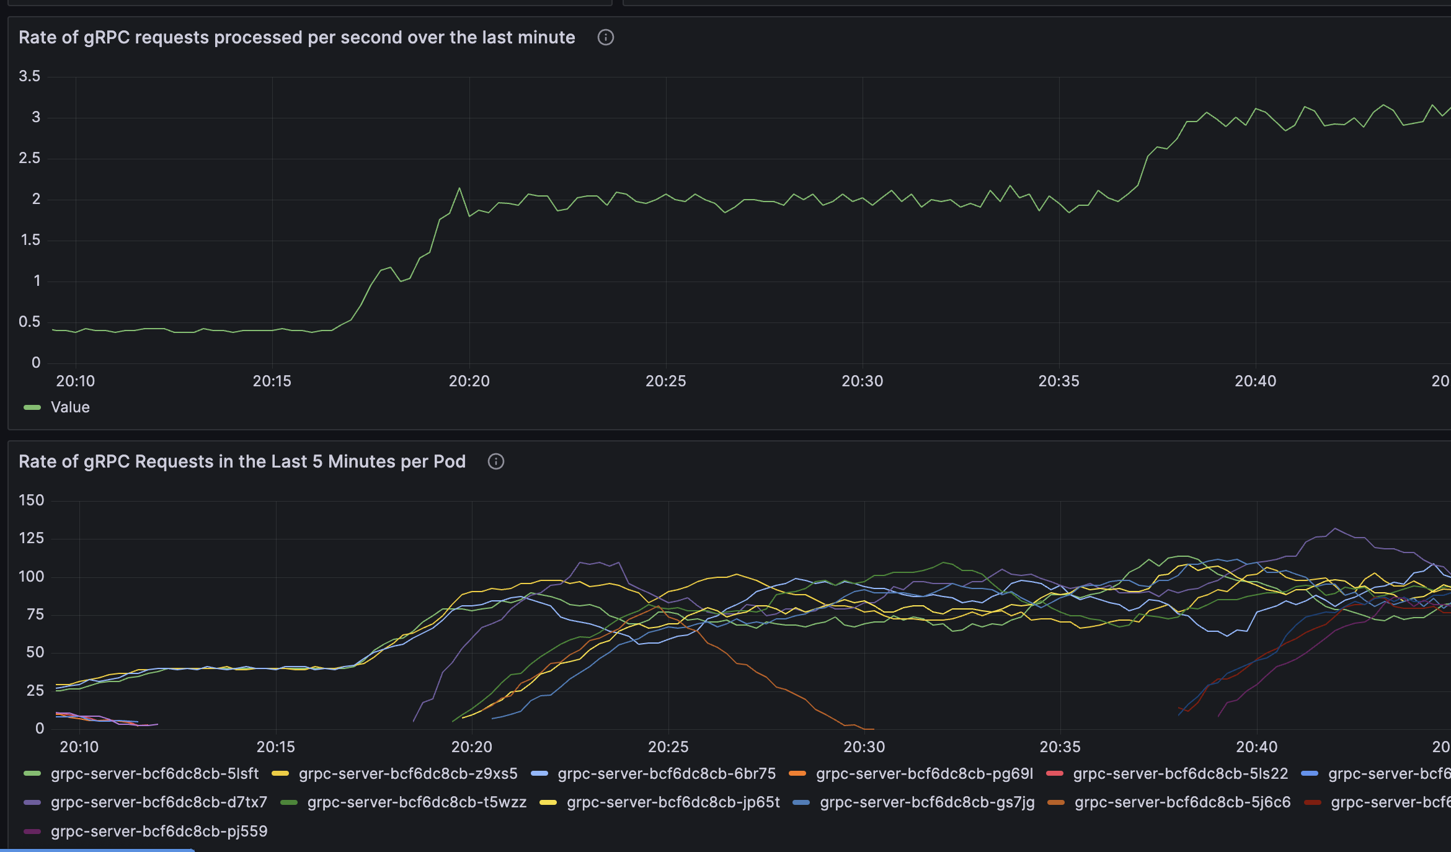Toggle series grpc-server-bcf6dc8cb-pg69l in legend
This screenshot has height=852, width=1451.
(x=925, y=773)
